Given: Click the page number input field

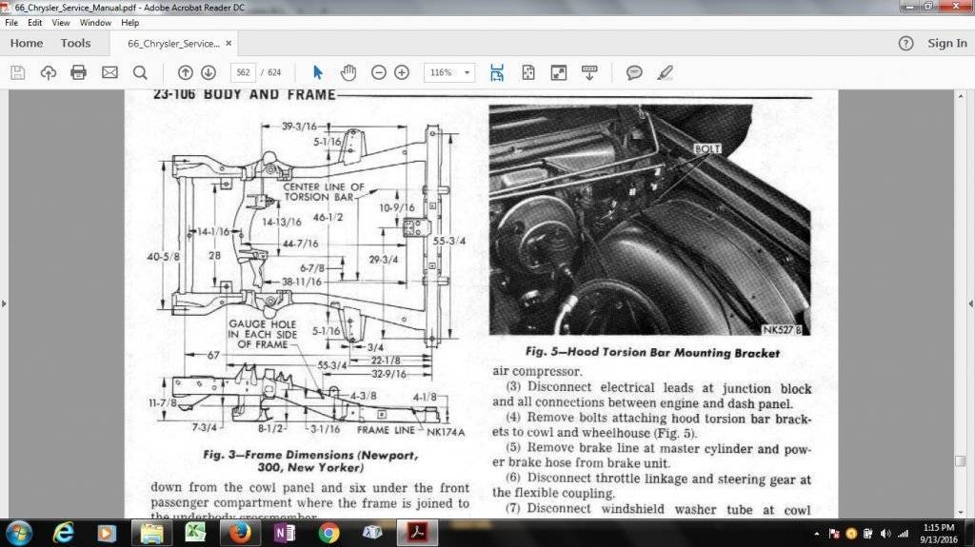Looking at the screenshot, I should click(244, 72).
